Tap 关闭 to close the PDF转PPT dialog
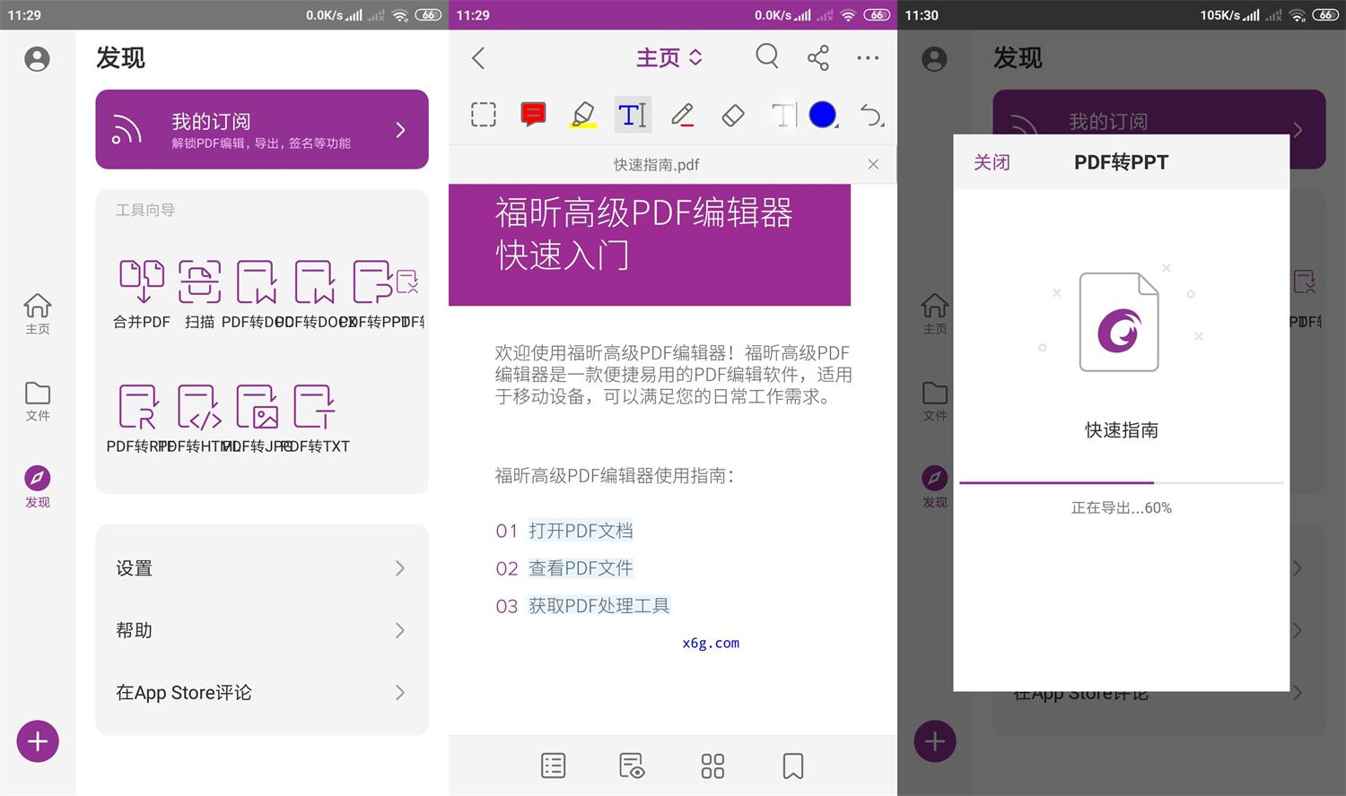 (991, 162)
